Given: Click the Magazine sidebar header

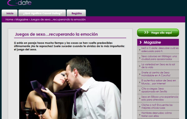Looking at the screenshot, I should point(158,42).
